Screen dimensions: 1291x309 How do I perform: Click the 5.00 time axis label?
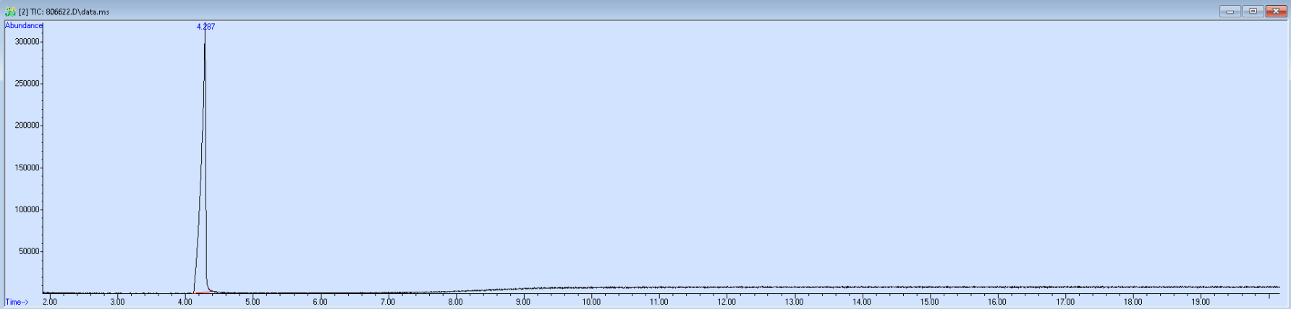pos(253,302)
